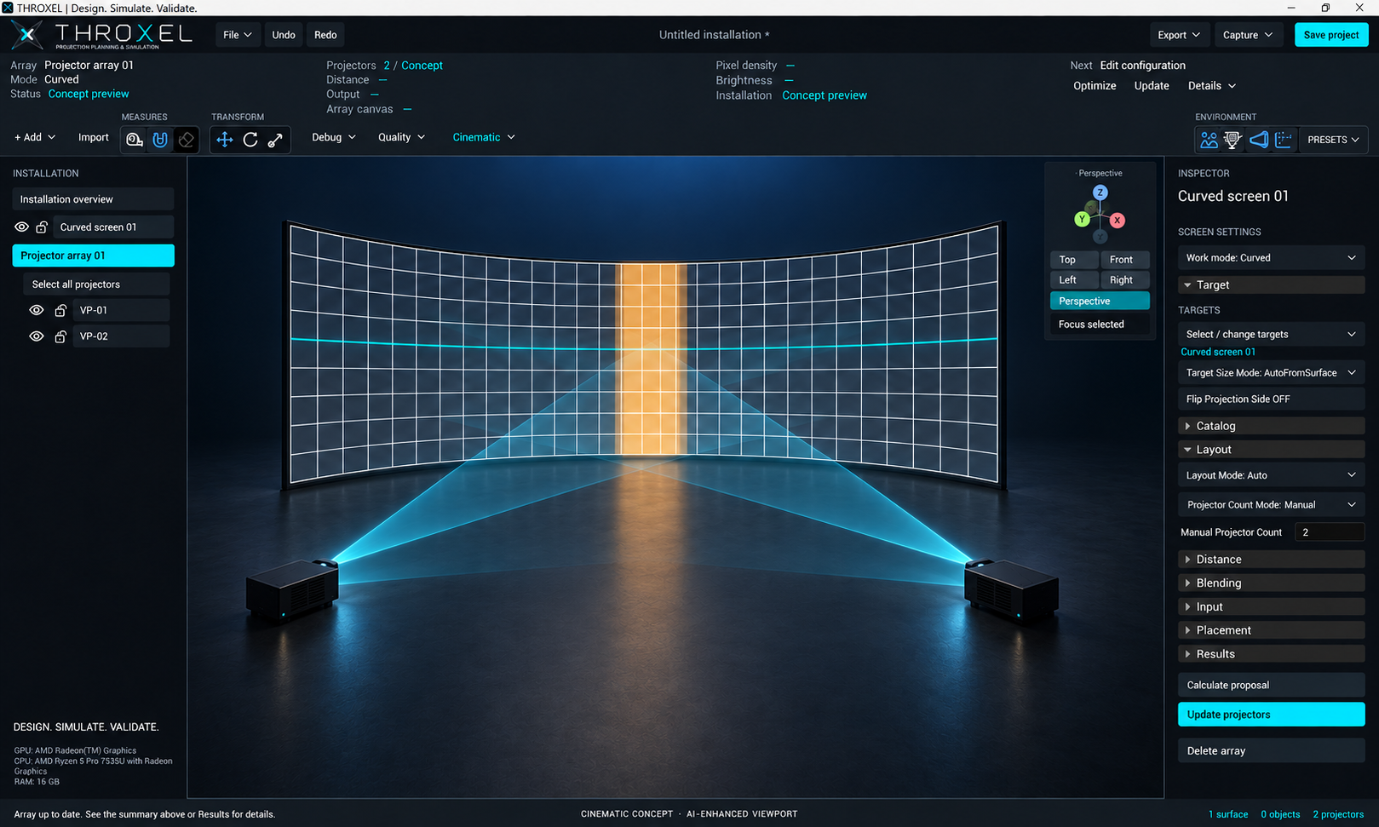
Task: Toggle visibility of projector VP-01
Action: [37, 310]
